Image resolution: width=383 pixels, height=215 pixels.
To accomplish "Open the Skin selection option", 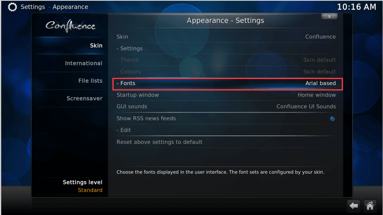I will (226, 37).
